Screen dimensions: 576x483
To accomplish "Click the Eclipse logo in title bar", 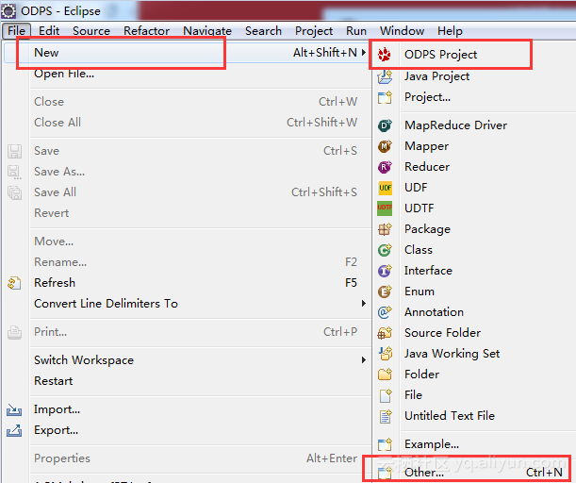I will (x=8, y=11).
